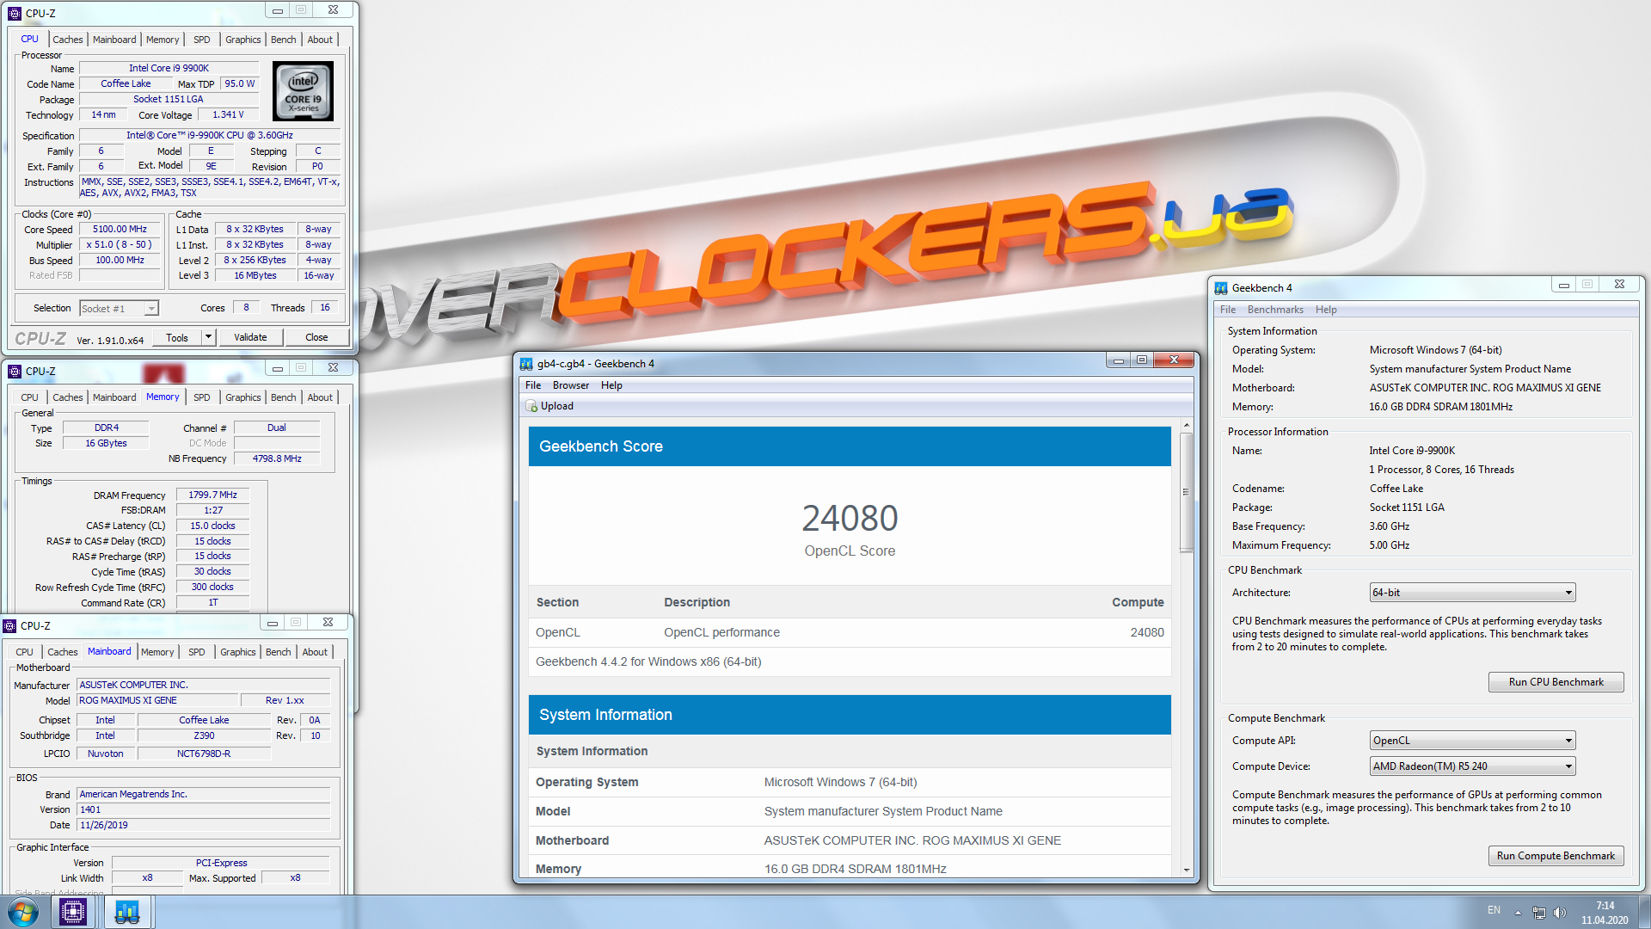
Task: Click the Show desktop strip on taskbar
Action: point(1644,912)
